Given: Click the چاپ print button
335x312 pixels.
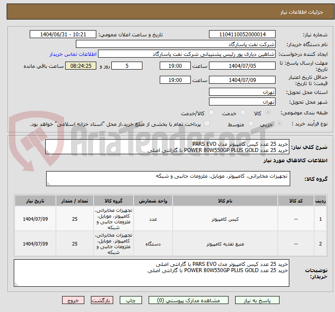Looking at the screenshot, I should 130,300.
